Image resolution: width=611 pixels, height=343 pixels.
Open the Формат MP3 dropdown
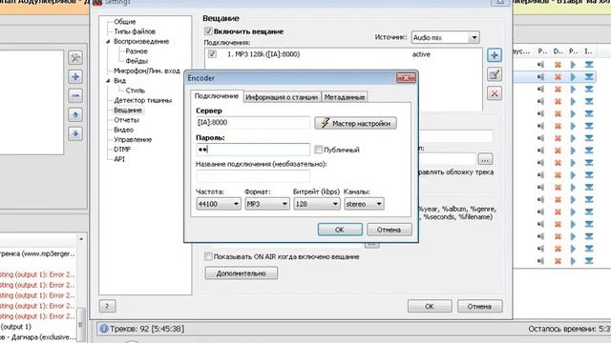coord(267,204)
